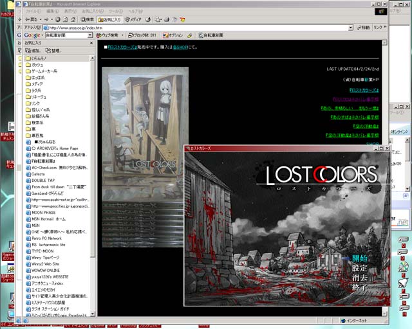Select 設定 in Lost Colors game menu
412x329 pixels.
tap(360, 268)
